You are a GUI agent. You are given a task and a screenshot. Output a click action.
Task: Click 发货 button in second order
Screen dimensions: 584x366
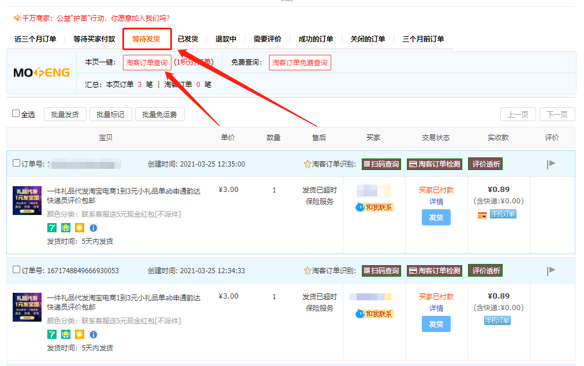pyautogui.click(x=436, y=324)
